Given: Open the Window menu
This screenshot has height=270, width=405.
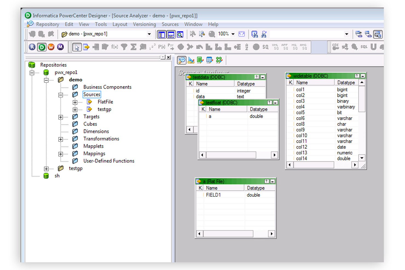Looking at the screenshot, I should tap(193, 24).
